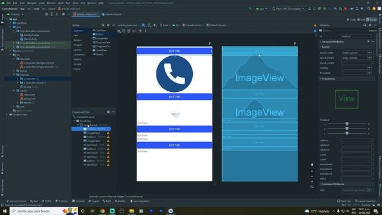Click the phone image in design preview
This screenshot has width=382, height=215.
point(174,74)
